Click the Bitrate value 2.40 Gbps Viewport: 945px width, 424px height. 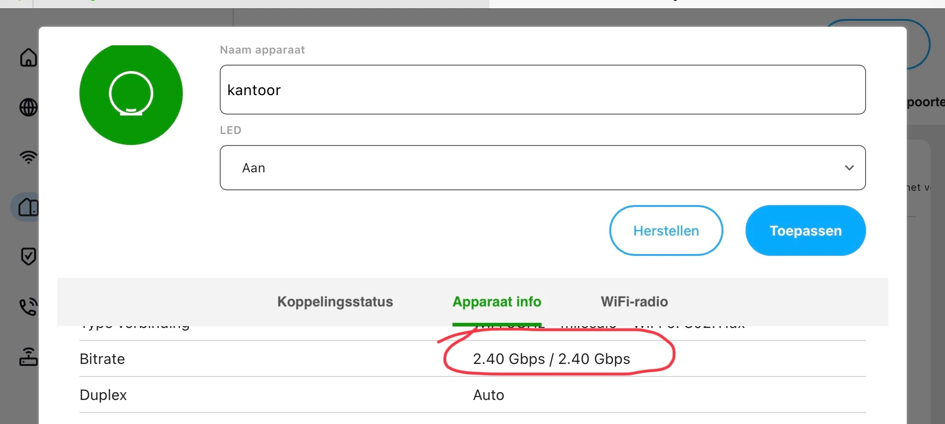551,359
